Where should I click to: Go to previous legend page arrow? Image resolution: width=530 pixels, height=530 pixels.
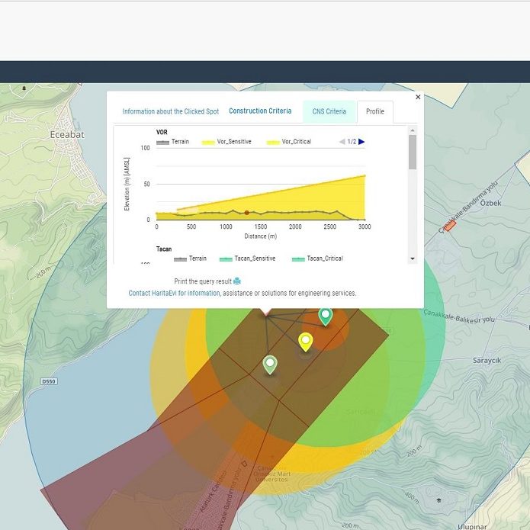(x=342, y=142)
